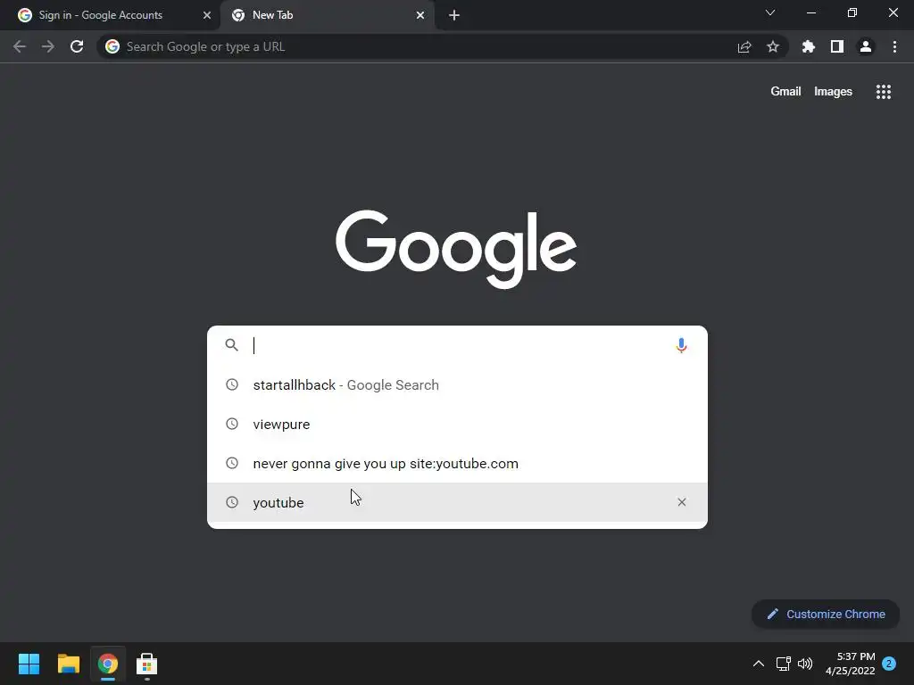Reload the current page
914x685 pixels.
77,46
